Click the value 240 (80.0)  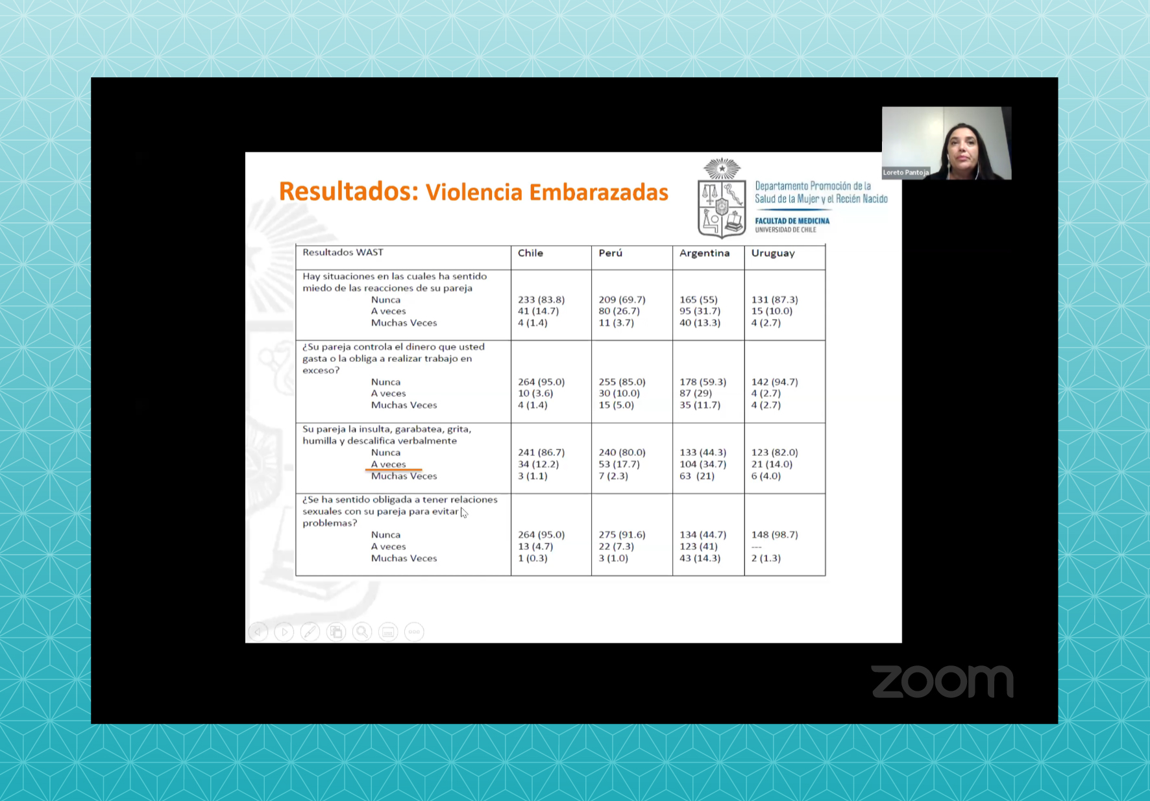coord(622,453)
